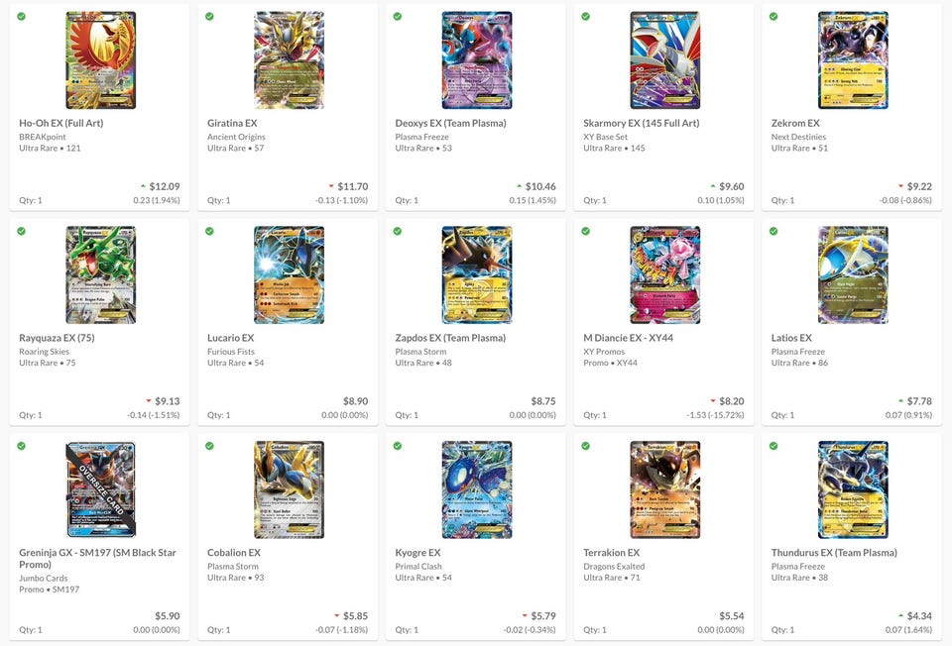Click the green check icon on Zekrom EX
The width and height of the screenshot is (952, 646).
pyautogui.click(x=773, y=17)
